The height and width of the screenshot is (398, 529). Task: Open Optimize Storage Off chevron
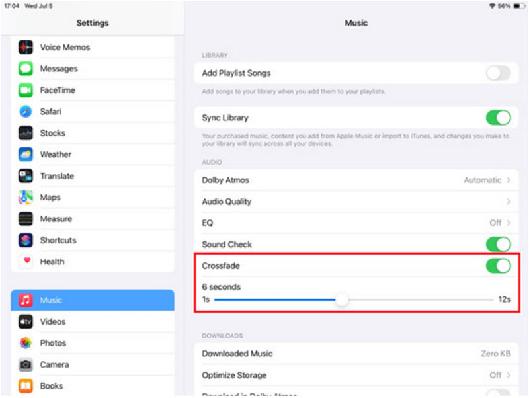509,375
